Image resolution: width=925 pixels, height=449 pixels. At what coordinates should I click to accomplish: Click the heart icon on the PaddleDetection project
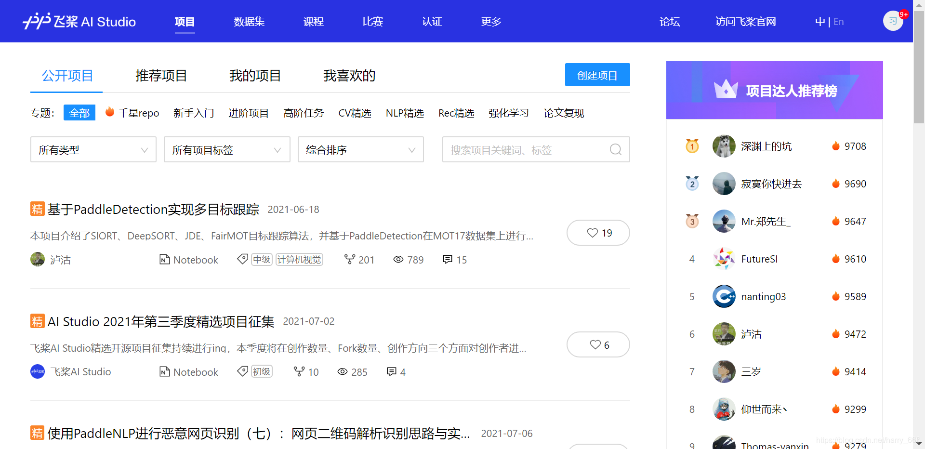click(x=593, y=233)
